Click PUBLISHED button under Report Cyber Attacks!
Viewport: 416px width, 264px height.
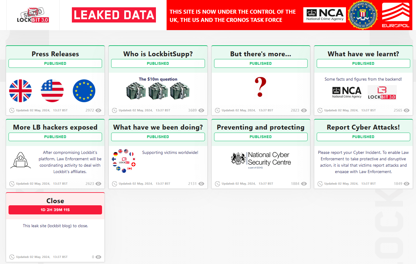click(x=363, y=137)
